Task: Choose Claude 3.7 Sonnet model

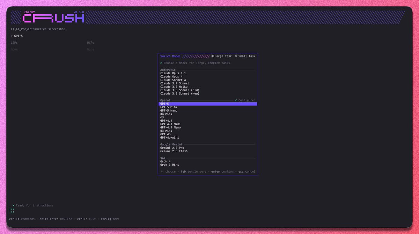Action: coord(175,83)
